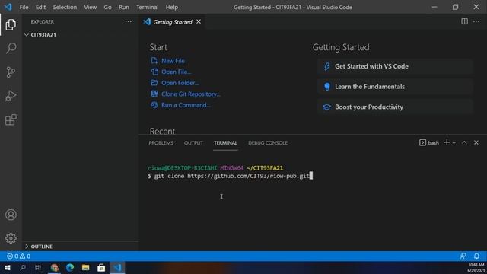Open errors and warnings status indicator
This screenshot has height=274, width=487.
tap(18, 256)
